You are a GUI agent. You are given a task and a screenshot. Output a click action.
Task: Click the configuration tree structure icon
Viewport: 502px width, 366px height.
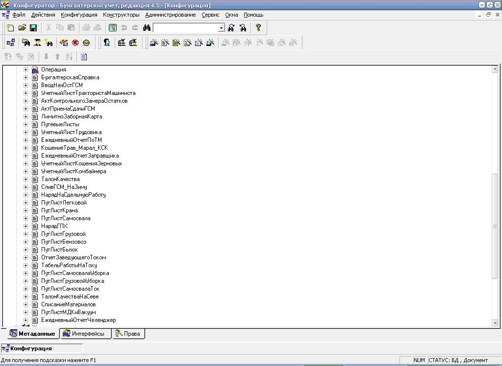click(11, 43)
